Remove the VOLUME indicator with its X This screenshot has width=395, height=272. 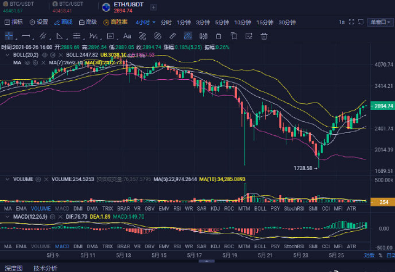point(46,180)
